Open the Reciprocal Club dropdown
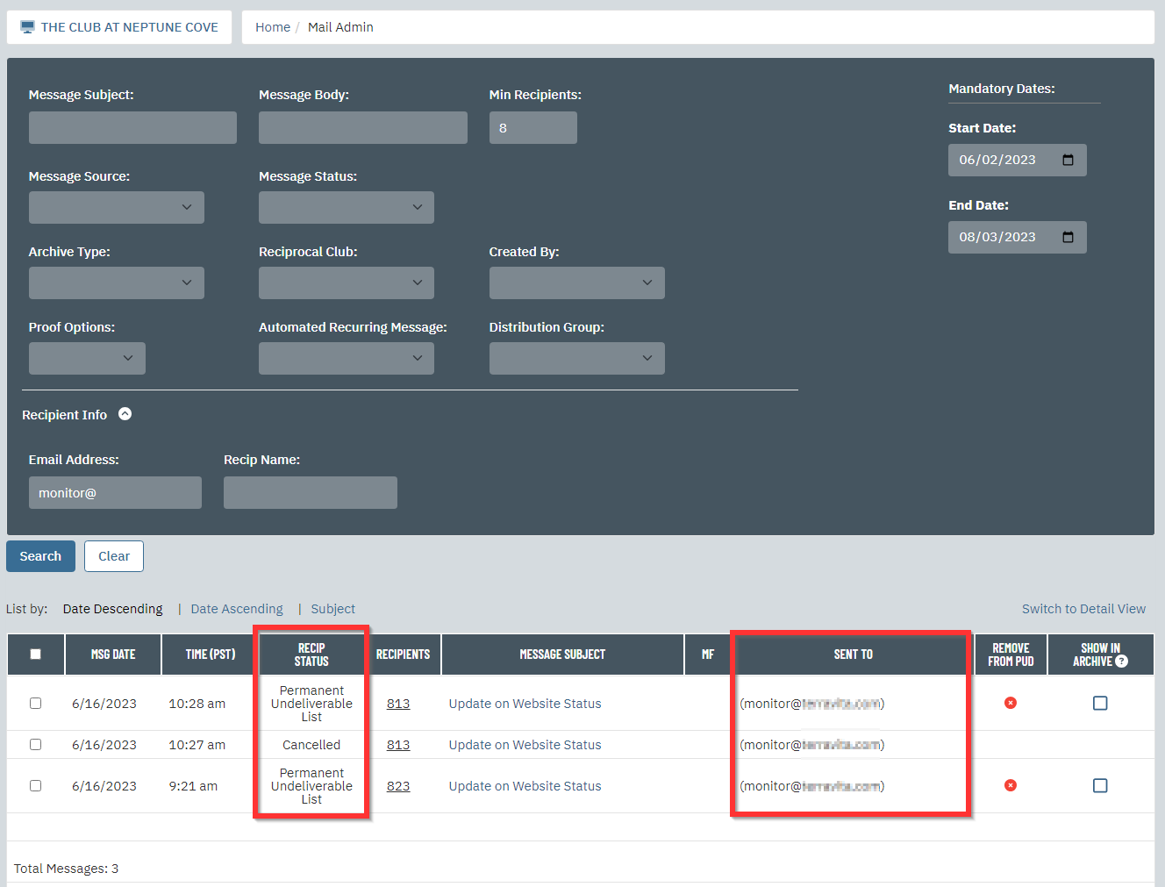 click(347, 283)
